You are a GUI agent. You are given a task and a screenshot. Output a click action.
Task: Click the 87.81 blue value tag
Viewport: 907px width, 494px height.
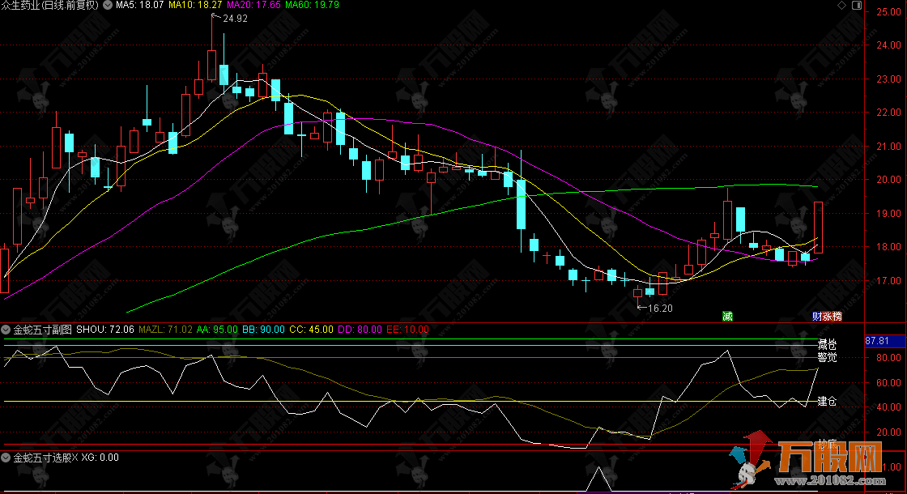point(878,341)
